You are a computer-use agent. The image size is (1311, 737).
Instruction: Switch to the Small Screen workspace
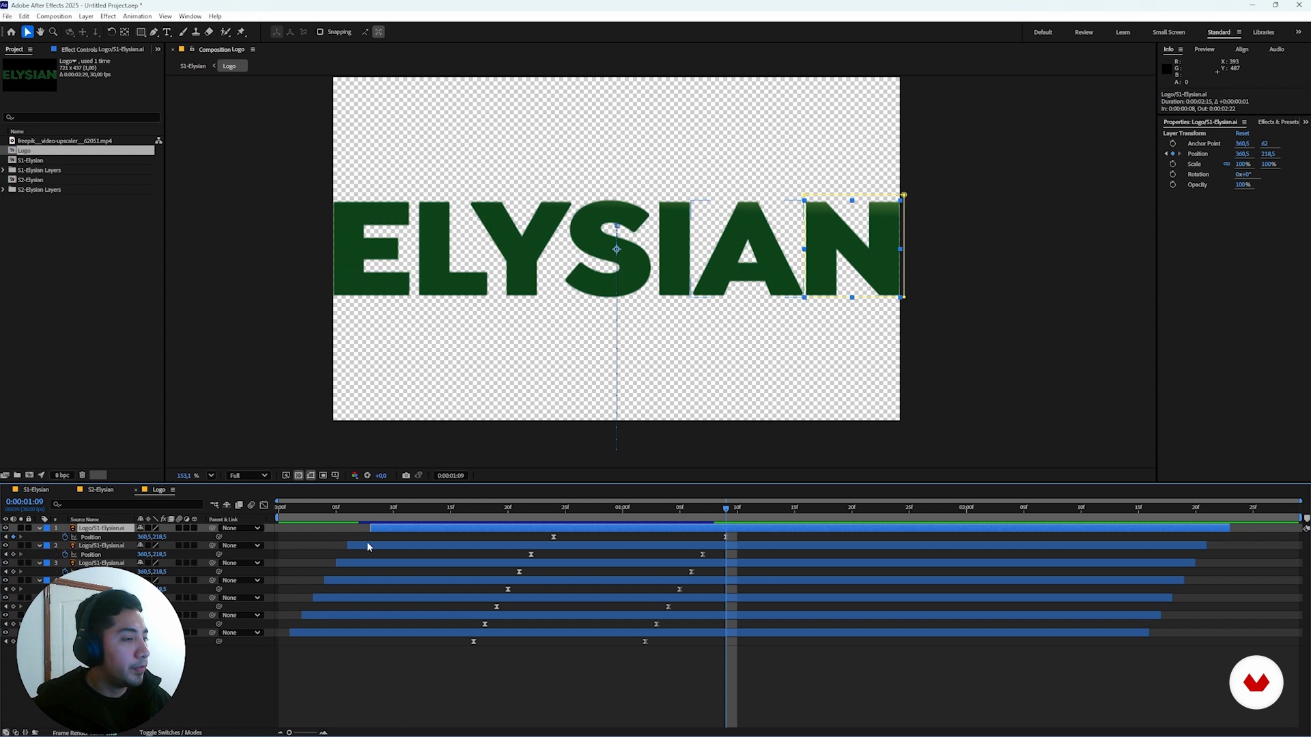click(x=1168, y=32)
